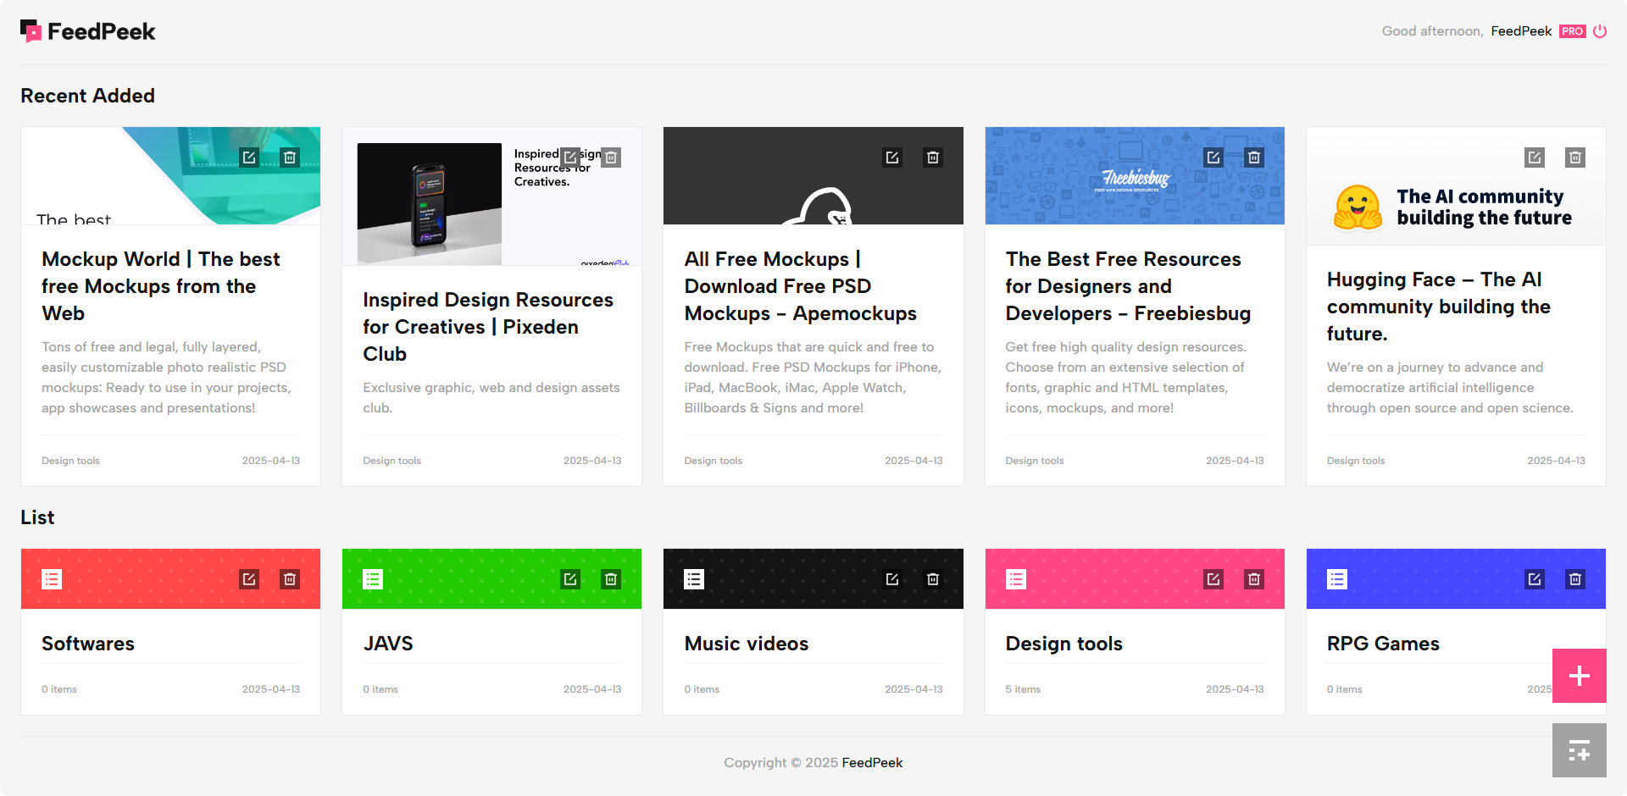The image size is (1627, 796).
Task: Delete the JAVS list
Action: 610,579
